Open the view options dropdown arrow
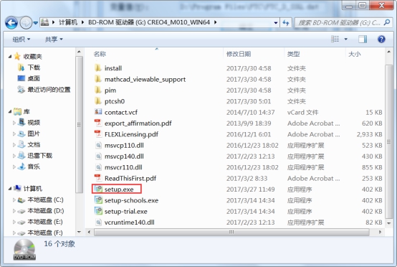 click(x=346, y=39)
